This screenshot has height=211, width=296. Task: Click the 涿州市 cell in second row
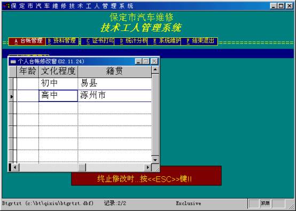(114, 96)
